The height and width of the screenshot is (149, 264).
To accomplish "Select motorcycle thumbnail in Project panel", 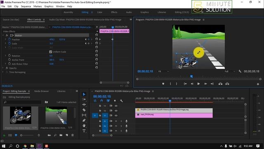I will click(x=21, y=115).
